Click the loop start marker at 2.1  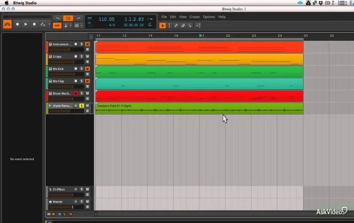point(200,35)
